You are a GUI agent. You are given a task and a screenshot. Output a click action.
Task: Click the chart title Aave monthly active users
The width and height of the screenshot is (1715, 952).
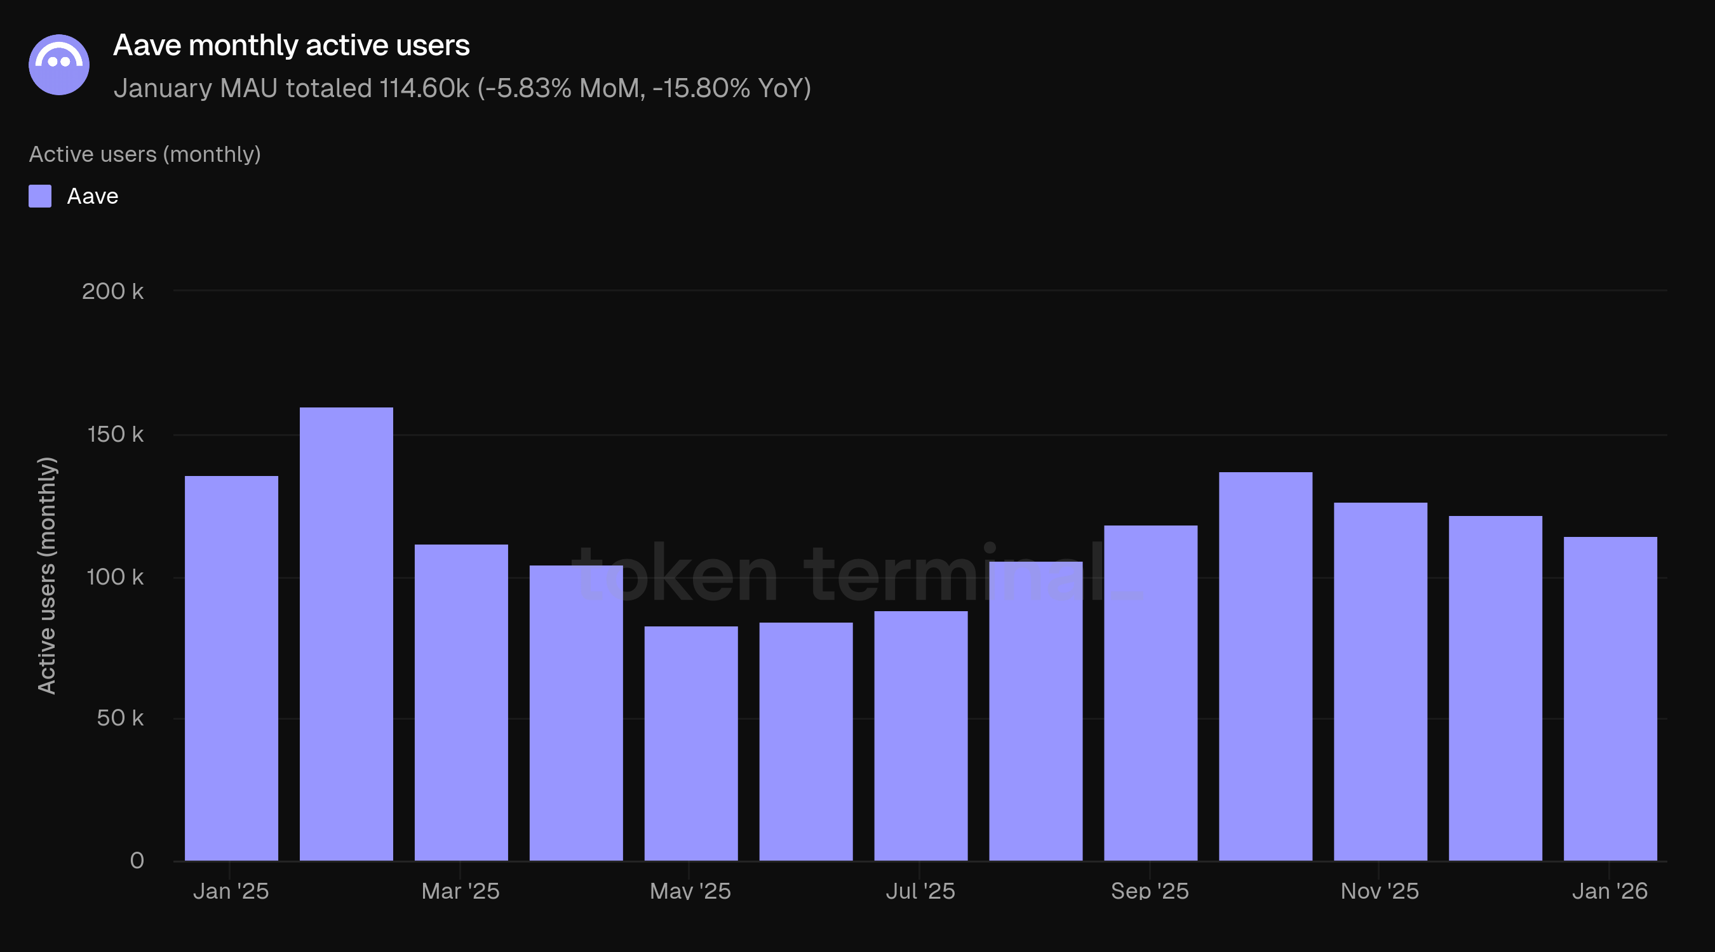click(x=291, y=45)
